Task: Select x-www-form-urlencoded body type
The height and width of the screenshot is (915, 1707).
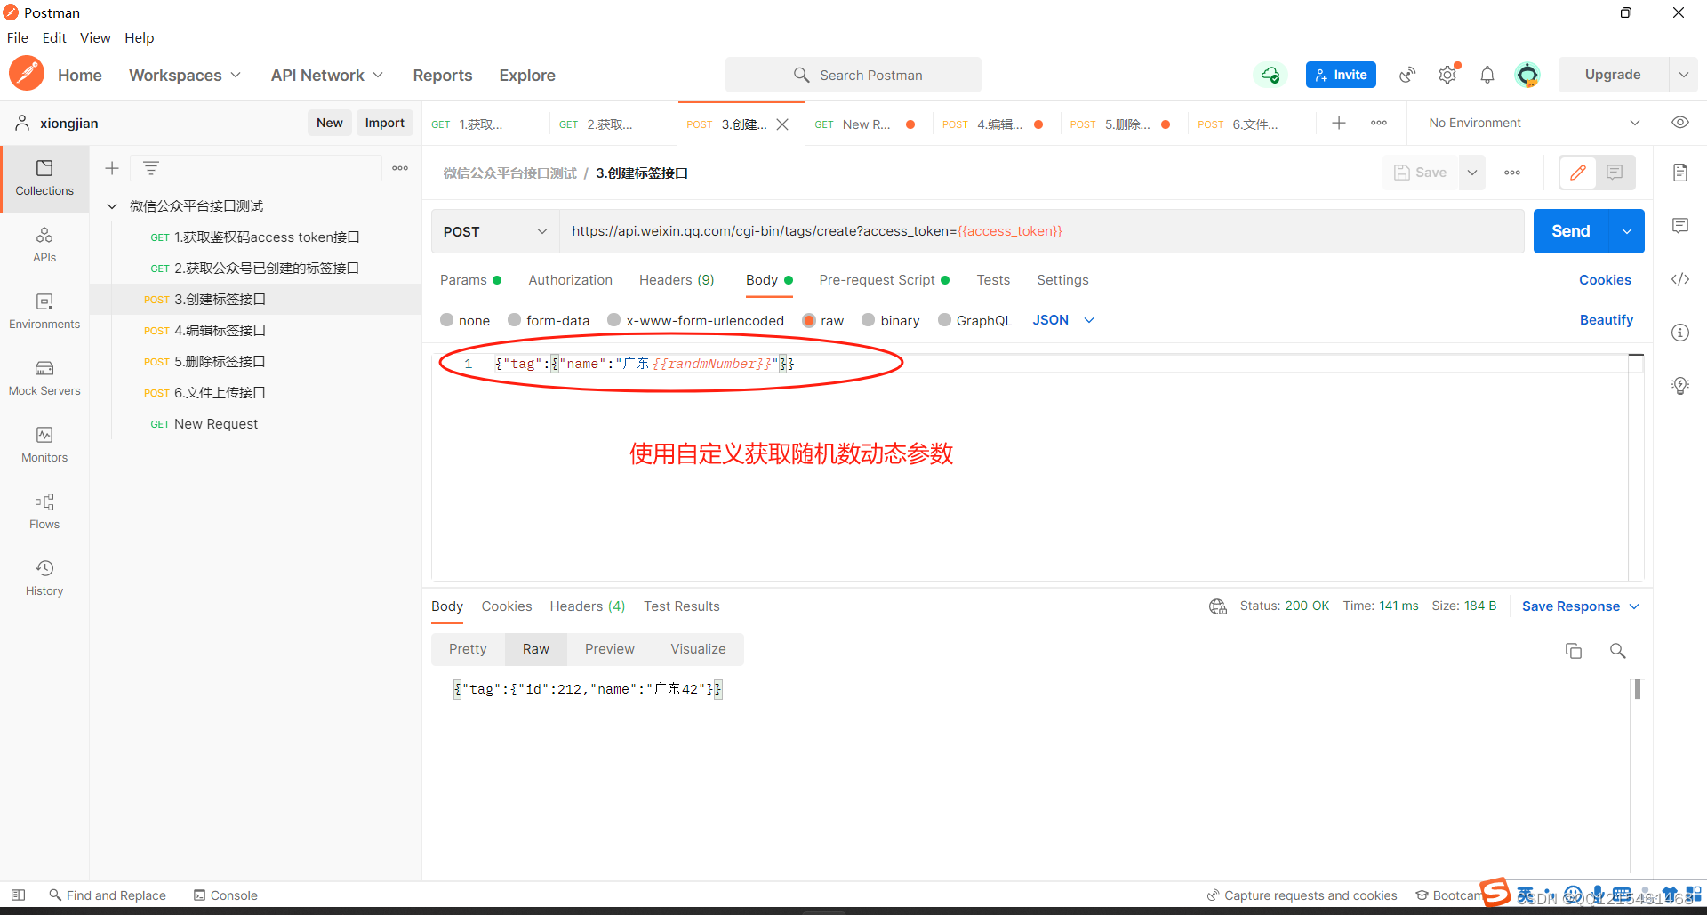Action: 613,320
